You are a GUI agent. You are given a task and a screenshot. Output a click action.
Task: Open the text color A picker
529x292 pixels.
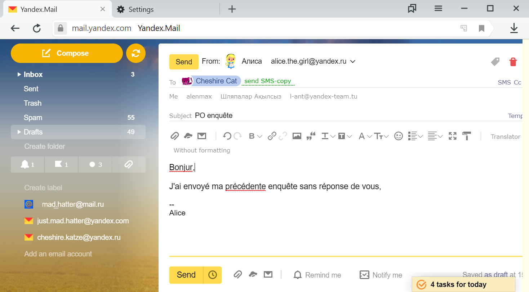[x=365, y=136]
